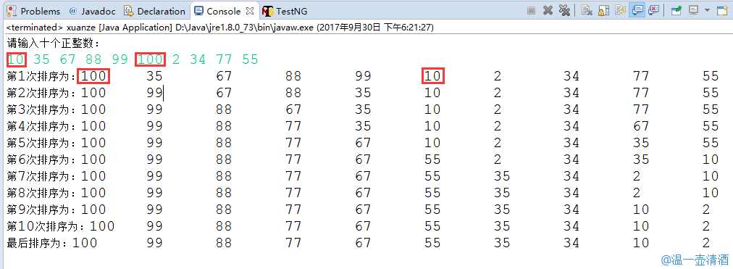Click the final value 2 in 最后排序 row
The height and width of the screenshot is (269, 733).
click(x=706, y=243)
